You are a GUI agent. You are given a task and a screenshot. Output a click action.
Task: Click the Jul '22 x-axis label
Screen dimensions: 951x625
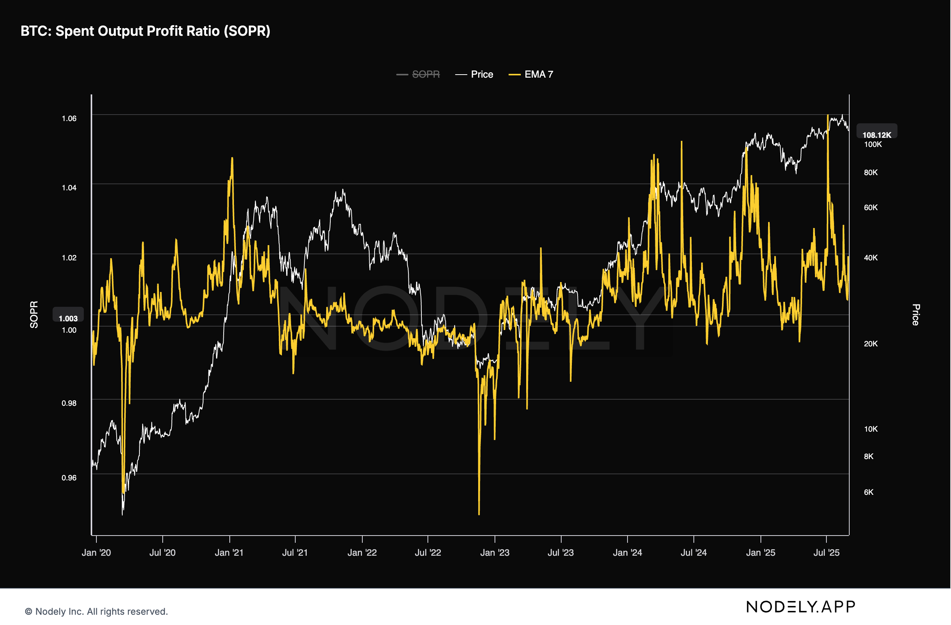427,553
